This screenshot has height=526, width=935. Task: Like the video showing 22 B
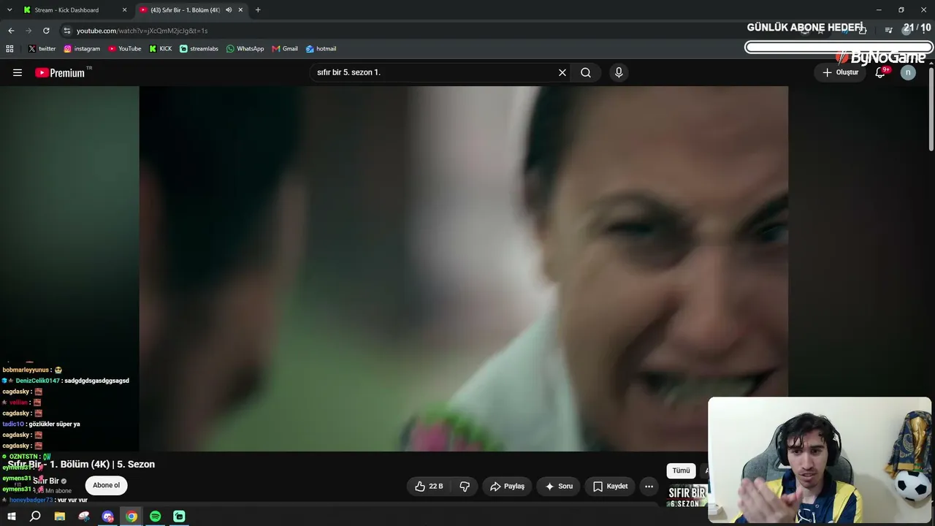(430, 486)
